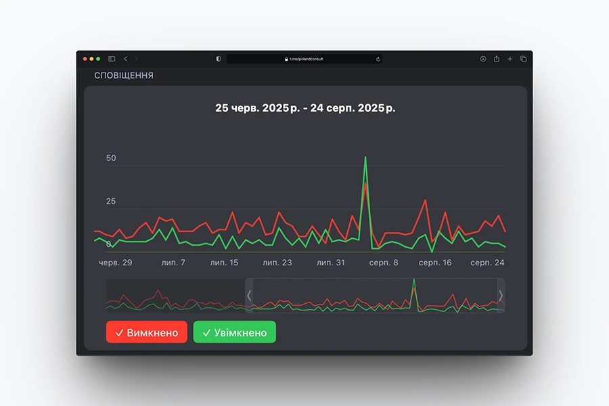Toggle the green Увімкнено series filter
Screen dimensions: 609x406
pyautogui.click(x=235, y=332)
